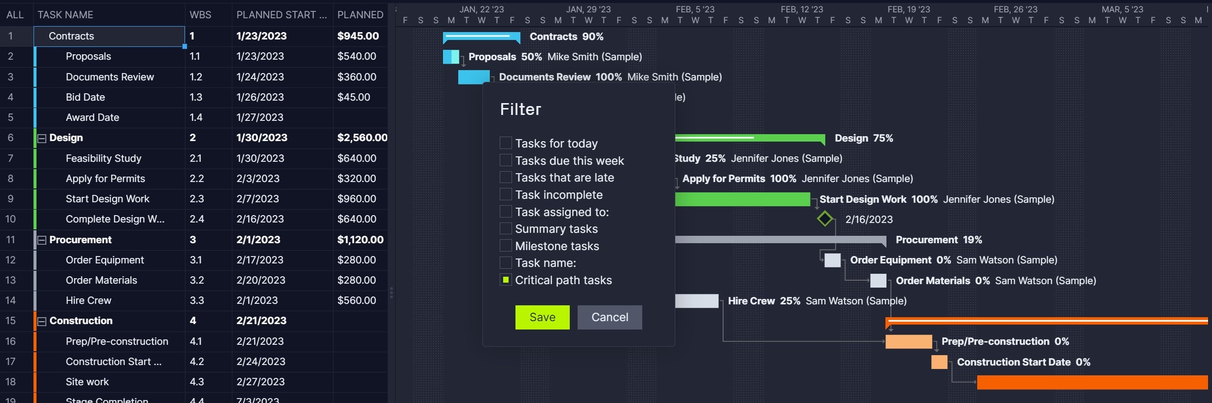Collapse the Design task group
The image size is (1212, 403).
tap(42, 139)
